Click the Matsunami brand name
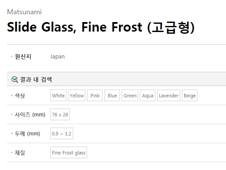The height and width of the screenshot is (170, 226). pos(24,12)
